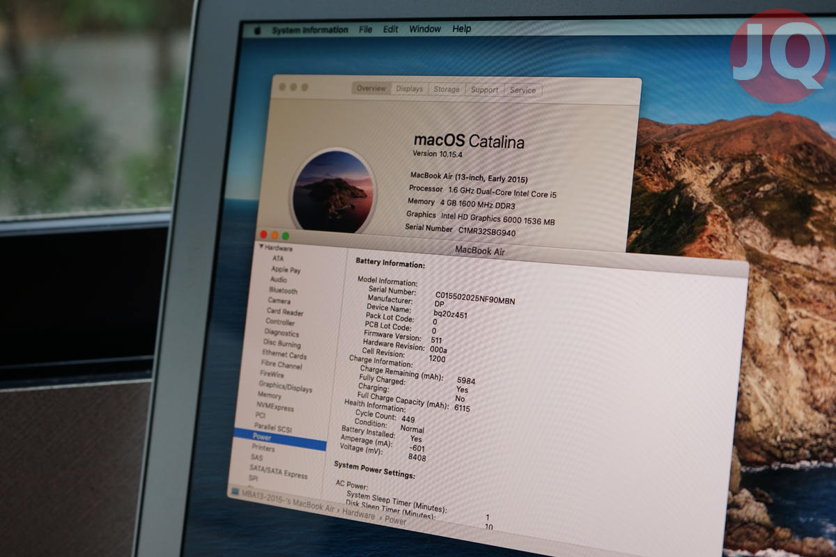This screenshot has width=836, height=557.
Task: Select Apple Pay in the sidebar
Action: pyautogui.click(x=286, y=269)
